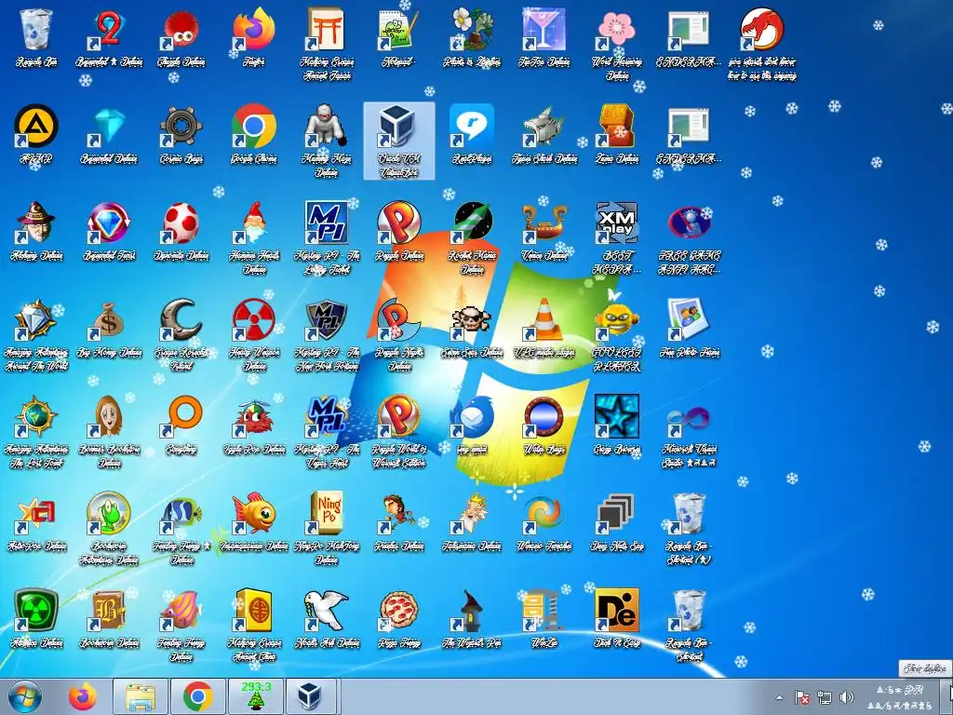Open the volume speaker tray icon
Image resolution: width=953 pixels, height=715 pixels.
(846, 697)
